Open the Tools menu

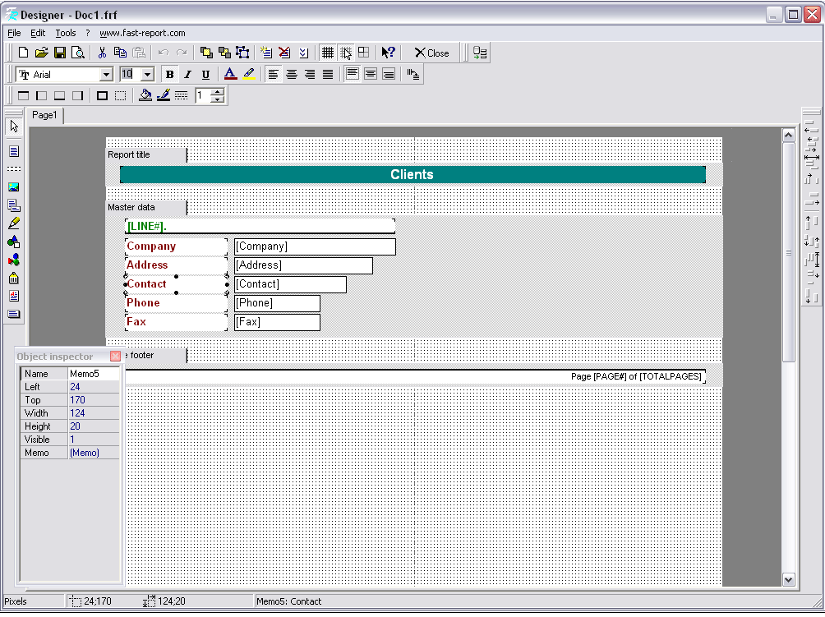coord(66,33)
